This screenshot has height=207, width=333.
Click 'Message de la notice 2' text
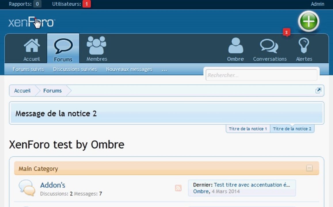coord(56,114)
